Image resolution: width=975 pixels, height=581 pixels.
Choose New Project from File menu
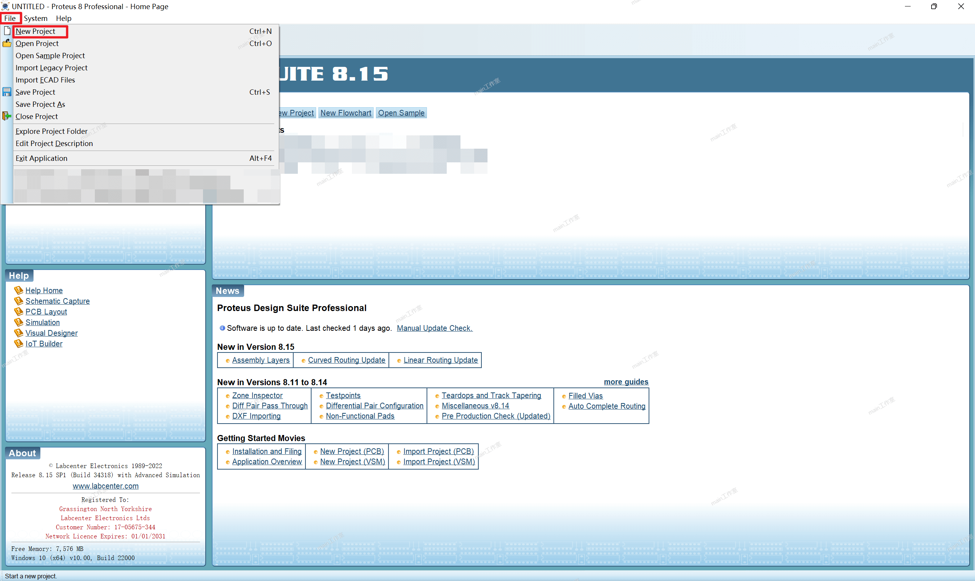point(35,31)
